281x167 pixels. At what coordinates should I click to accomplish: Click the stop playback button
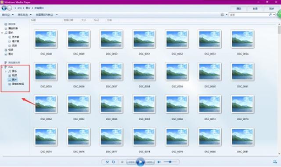click(122, 162)
